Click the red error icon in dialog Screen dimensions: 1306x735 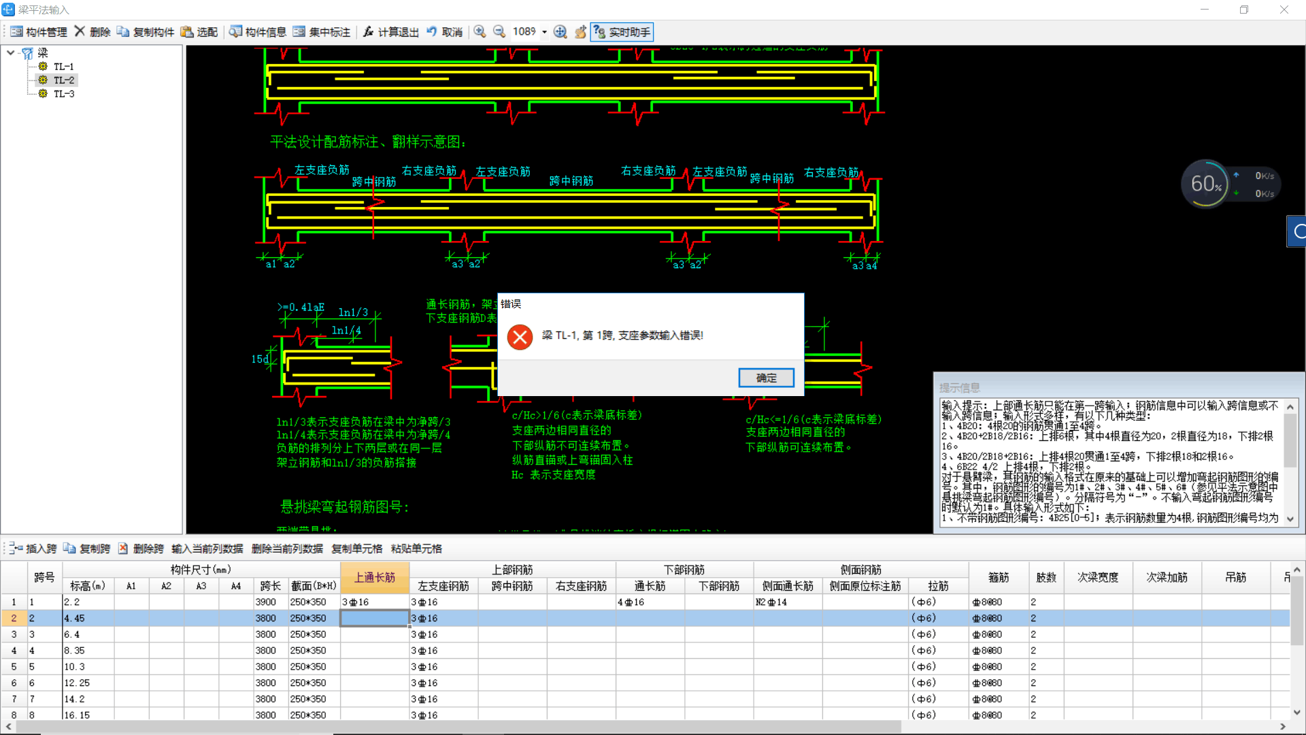tap(520, 336)
